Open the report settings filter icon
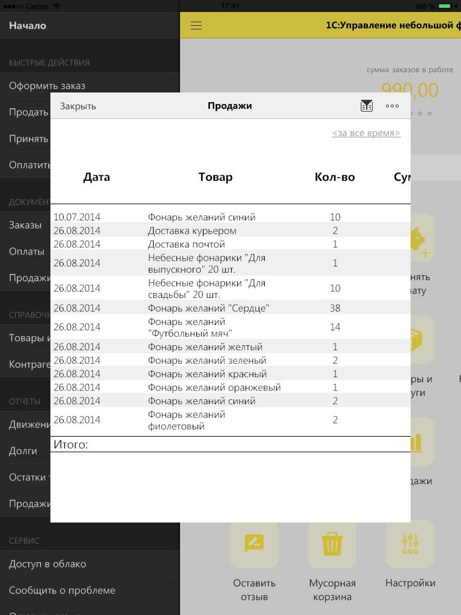The height and width of the screenshot is (615, 461). pyautogui.click(x=367, y=106)
